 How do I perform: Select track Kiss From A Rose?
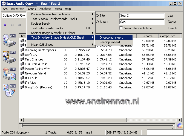pos(36,64)
